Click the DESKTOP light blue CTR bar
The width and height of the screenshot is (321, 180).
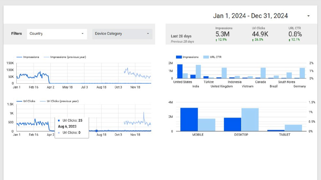click(x=250, y=120)
